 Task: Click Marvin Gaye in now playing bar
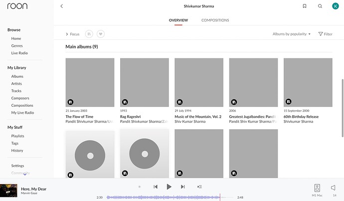click(29, 193)
